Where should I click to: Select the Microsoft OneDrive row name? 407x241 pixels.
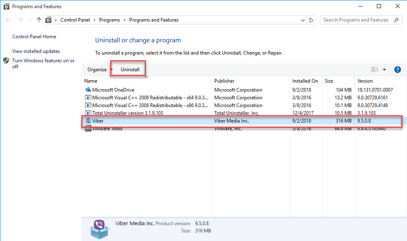coord(113,90)
